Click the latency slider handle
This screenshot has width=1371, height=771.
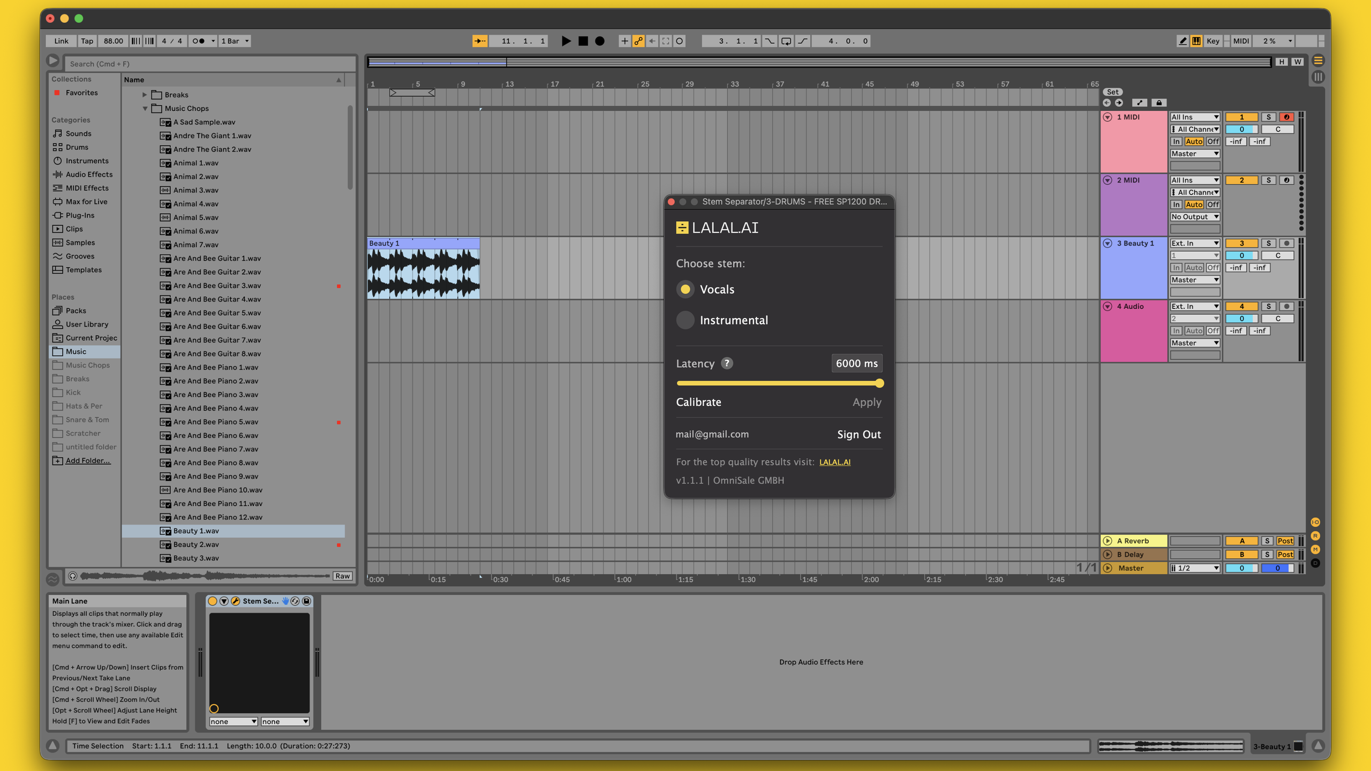(879, 383)
